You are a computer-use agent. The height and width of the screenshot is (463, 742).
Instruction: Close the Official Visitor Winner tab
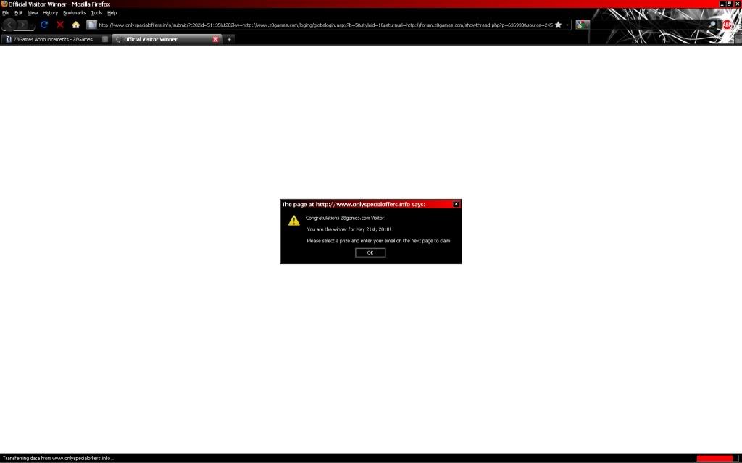(x=215, y=39)
